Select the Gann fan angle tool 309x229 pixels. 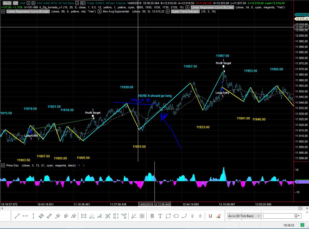(x=134, y=216)
